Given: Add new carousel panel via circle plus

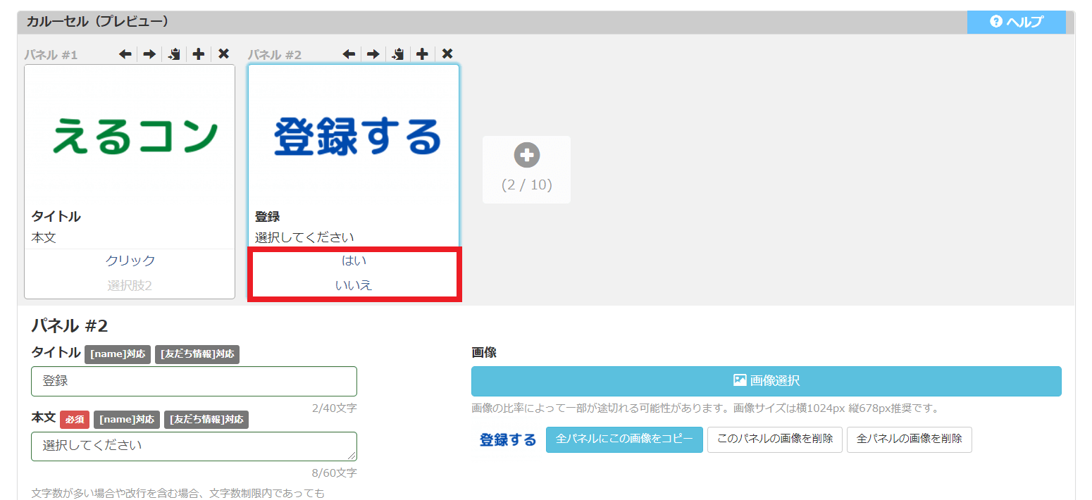Looking at the screenshot, I should tap(526, 156).
